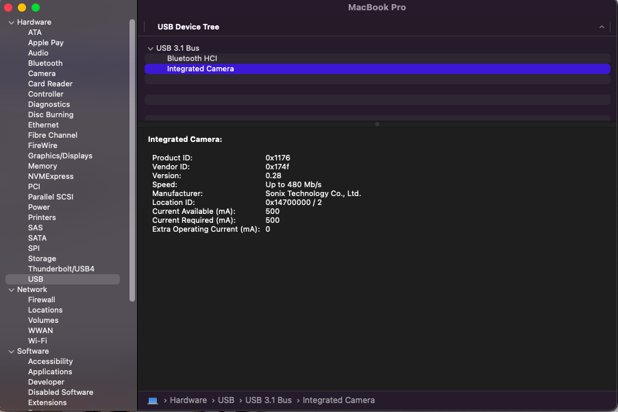618x412 pixels.
Task: View Applications under Software
Action: coord(50,372)
